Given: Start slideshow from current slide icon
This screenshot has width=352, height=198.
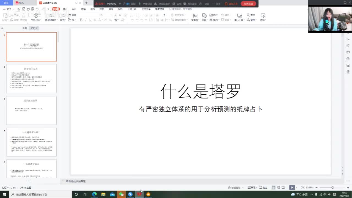Looking at the screenshot, I should [35, 15].
